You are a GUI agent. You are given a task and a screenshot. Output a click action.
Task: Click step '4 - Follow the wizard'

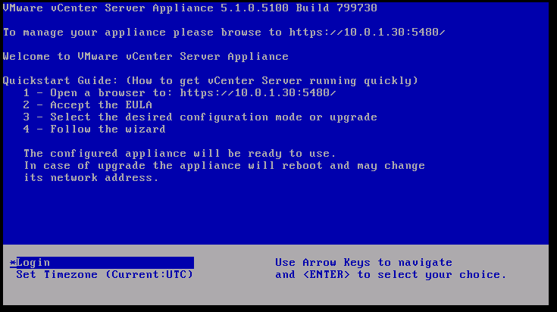click(x=95, y=129)
